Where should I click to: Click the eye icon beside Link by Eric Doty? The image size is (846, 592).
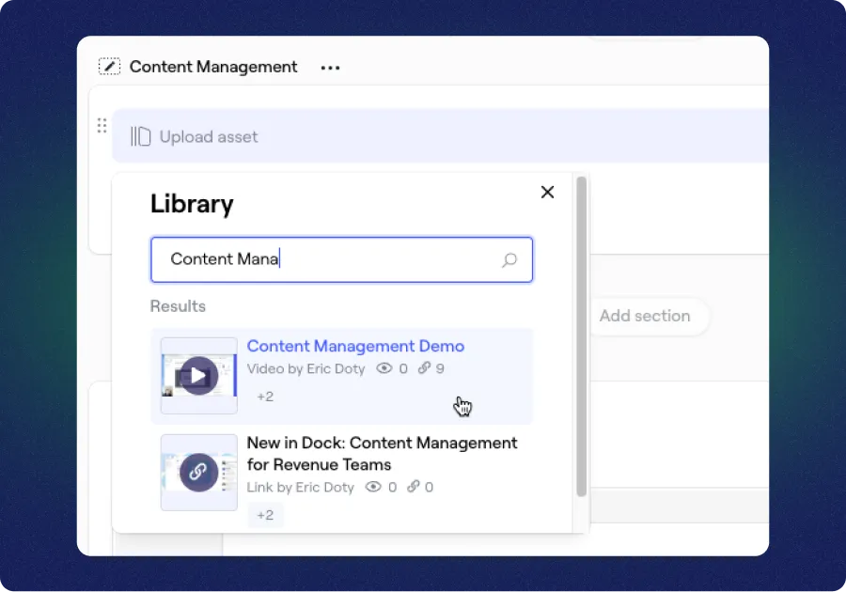(373, 487)
